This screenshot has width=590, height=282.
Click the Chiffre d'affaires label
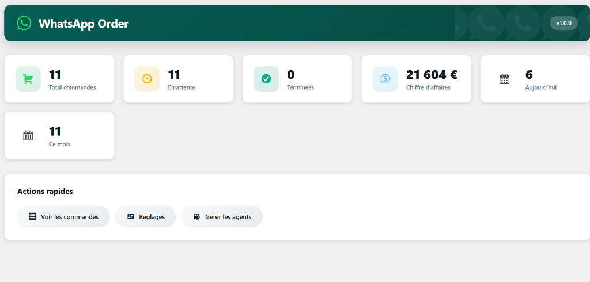[x=428, y=87]
